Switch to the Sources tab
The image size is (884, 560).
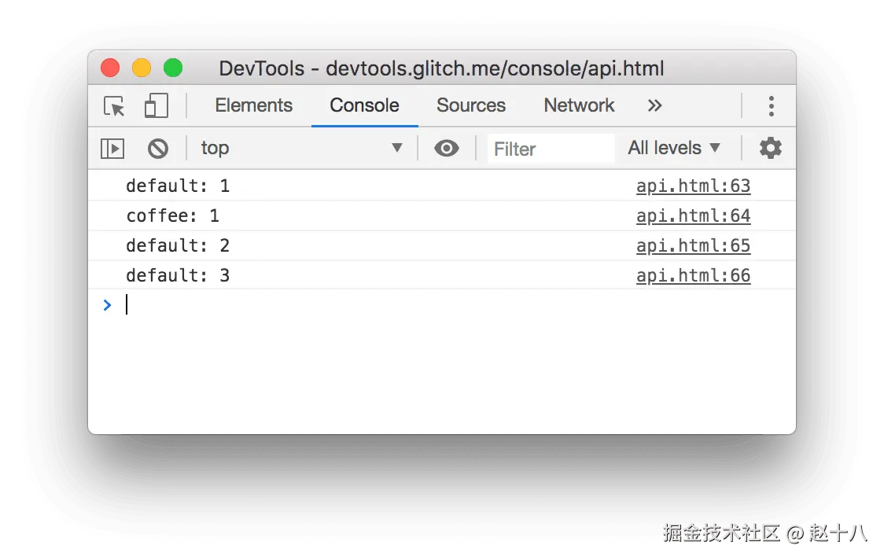point(471,105)
